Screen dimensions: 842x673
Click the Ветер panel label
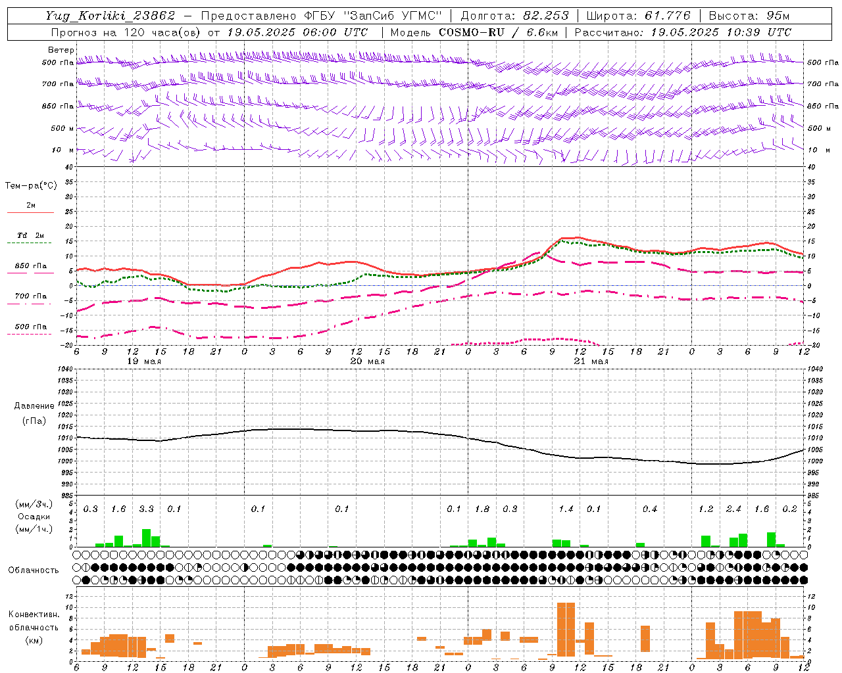61,50
